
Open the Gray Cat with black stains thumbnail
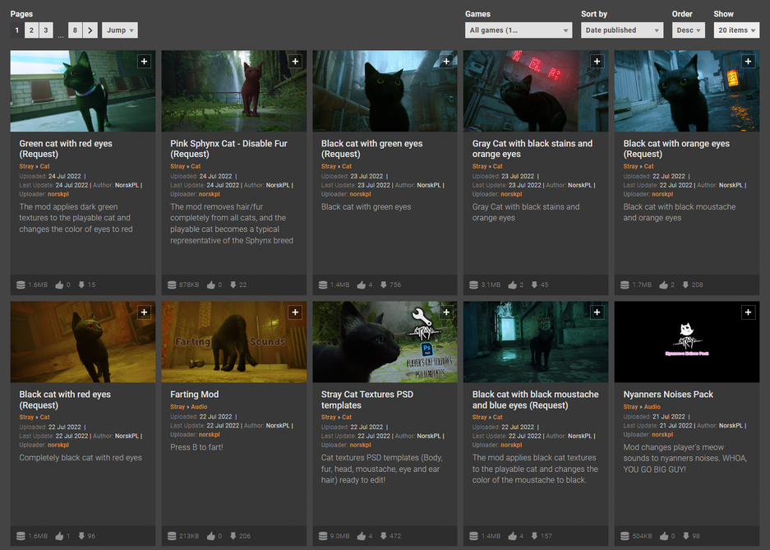coord(536,91)
